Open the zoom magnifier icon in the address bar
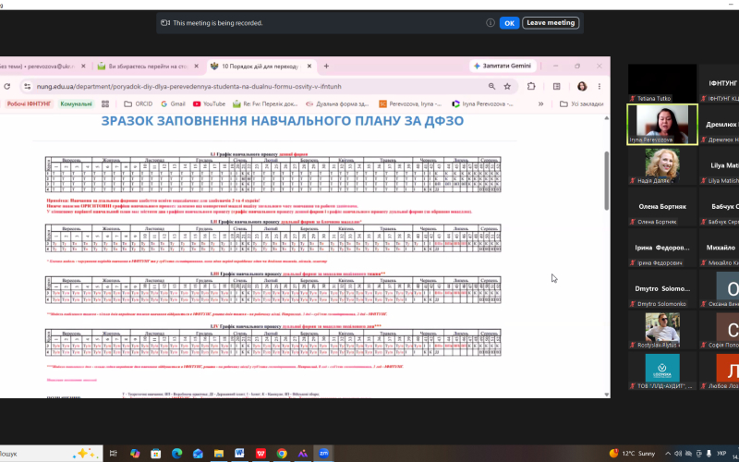Screen dimensions: 739x462 coord(491,86)
